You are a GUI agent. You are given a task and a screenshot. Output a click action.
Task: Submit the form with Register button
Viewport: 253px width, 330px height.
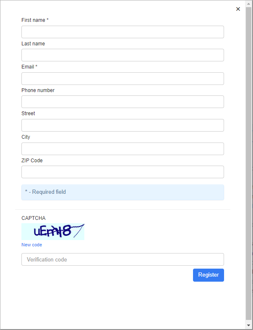tap(209, 275)
